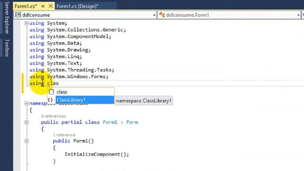Open the ddlconsume project dropdown
Viewport: 304px width, 171px height.
coord(154,15)
